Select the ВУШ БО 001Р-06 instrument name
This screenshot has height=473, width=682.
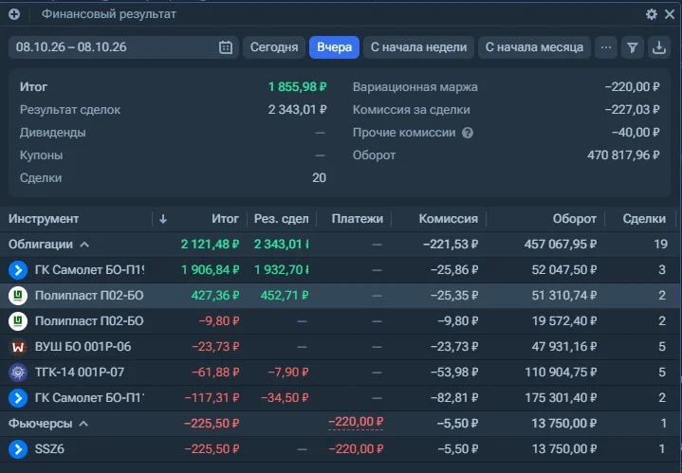pos(83,347)
